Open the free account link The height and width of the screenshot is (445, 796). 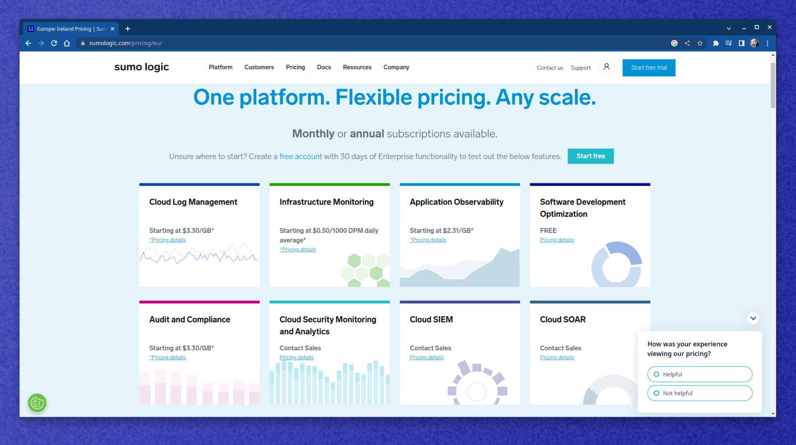point(301,156)
